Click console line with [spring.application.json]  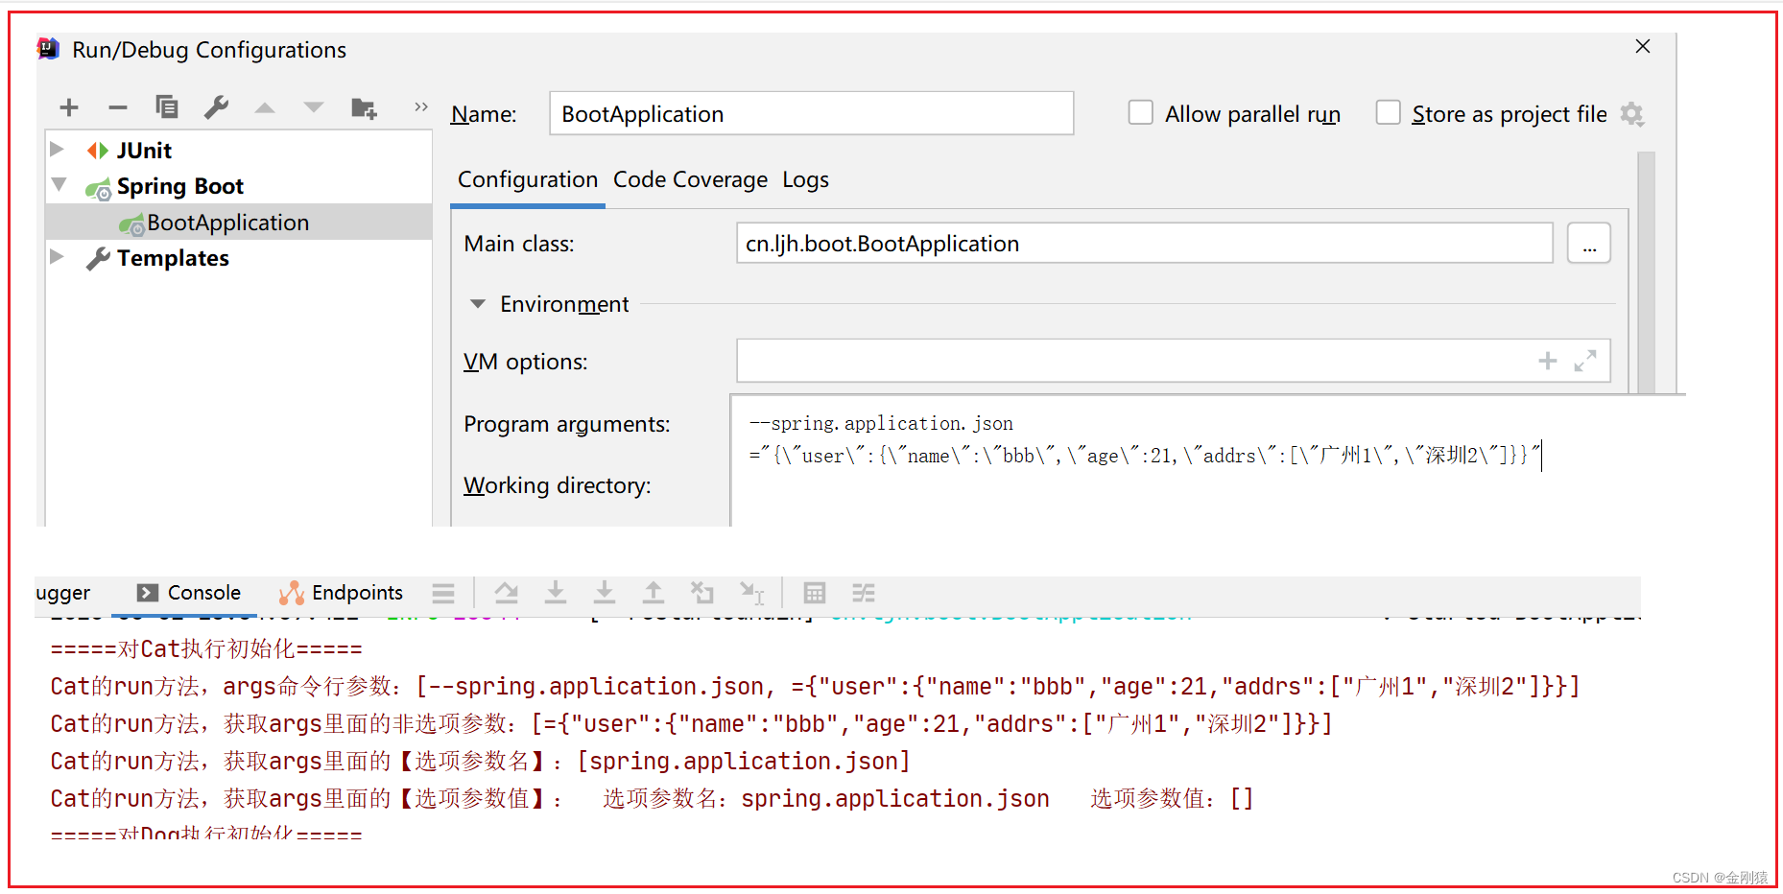(x=481, y=762)
